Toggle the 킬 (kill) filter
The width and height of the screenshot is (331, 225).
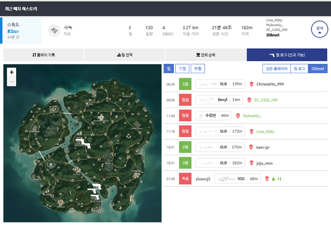169,69
